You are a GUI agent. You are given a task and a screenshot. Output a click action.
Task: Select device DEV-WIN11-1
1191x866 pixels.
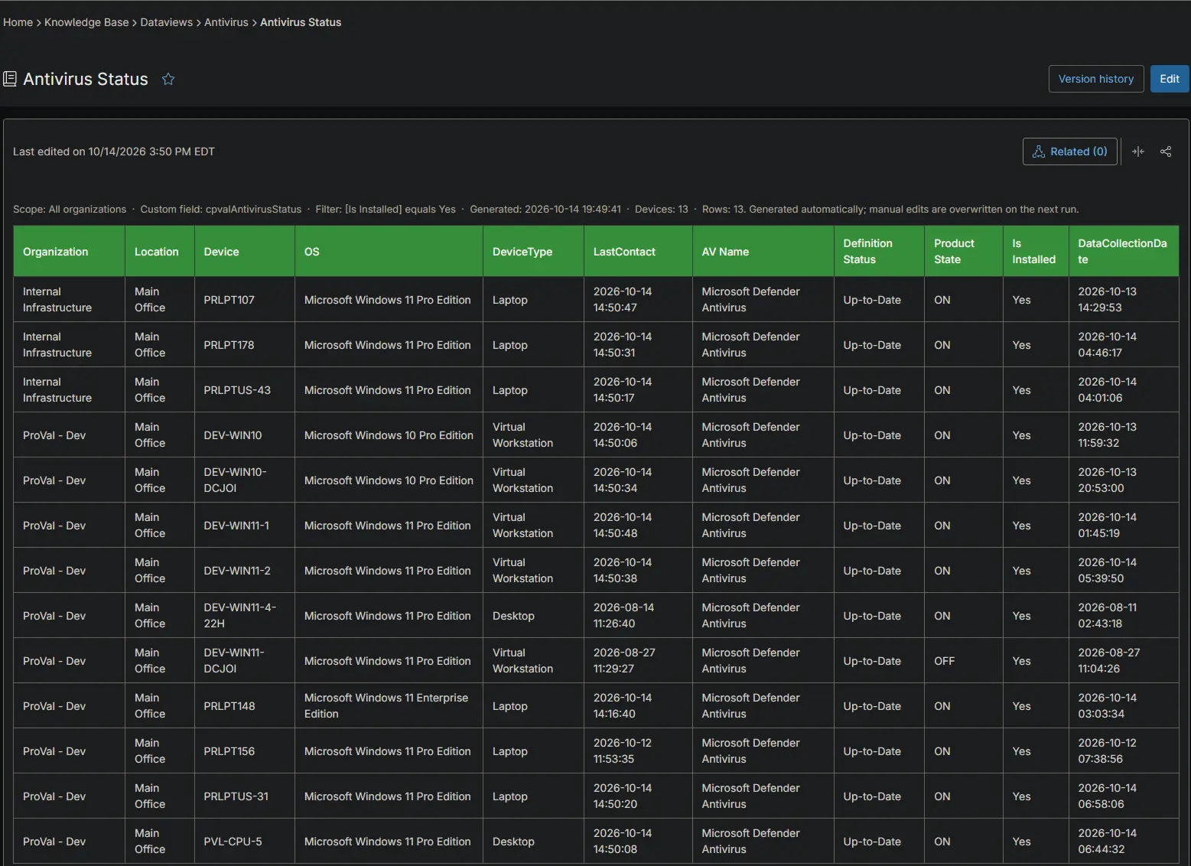tap(245, 525)
